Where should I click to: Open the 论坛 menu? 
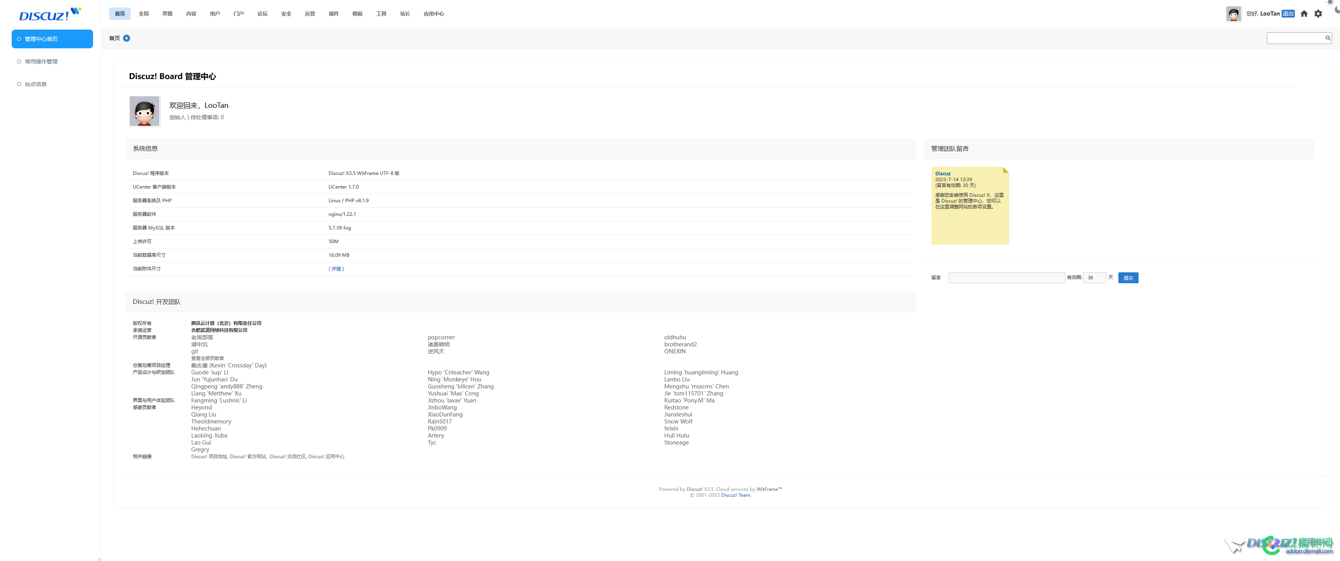pos(262,14)
